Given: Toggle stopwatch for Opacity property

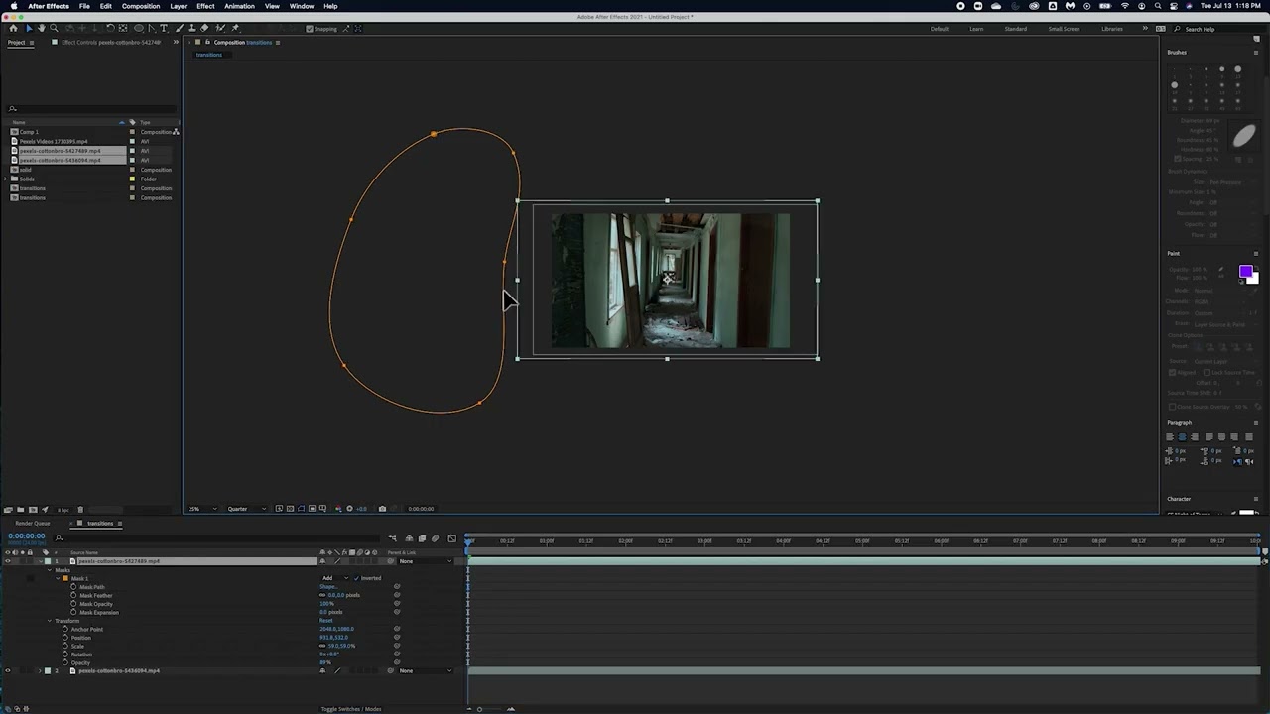Looking at the screenshot, I should click(x=65, y=662).
